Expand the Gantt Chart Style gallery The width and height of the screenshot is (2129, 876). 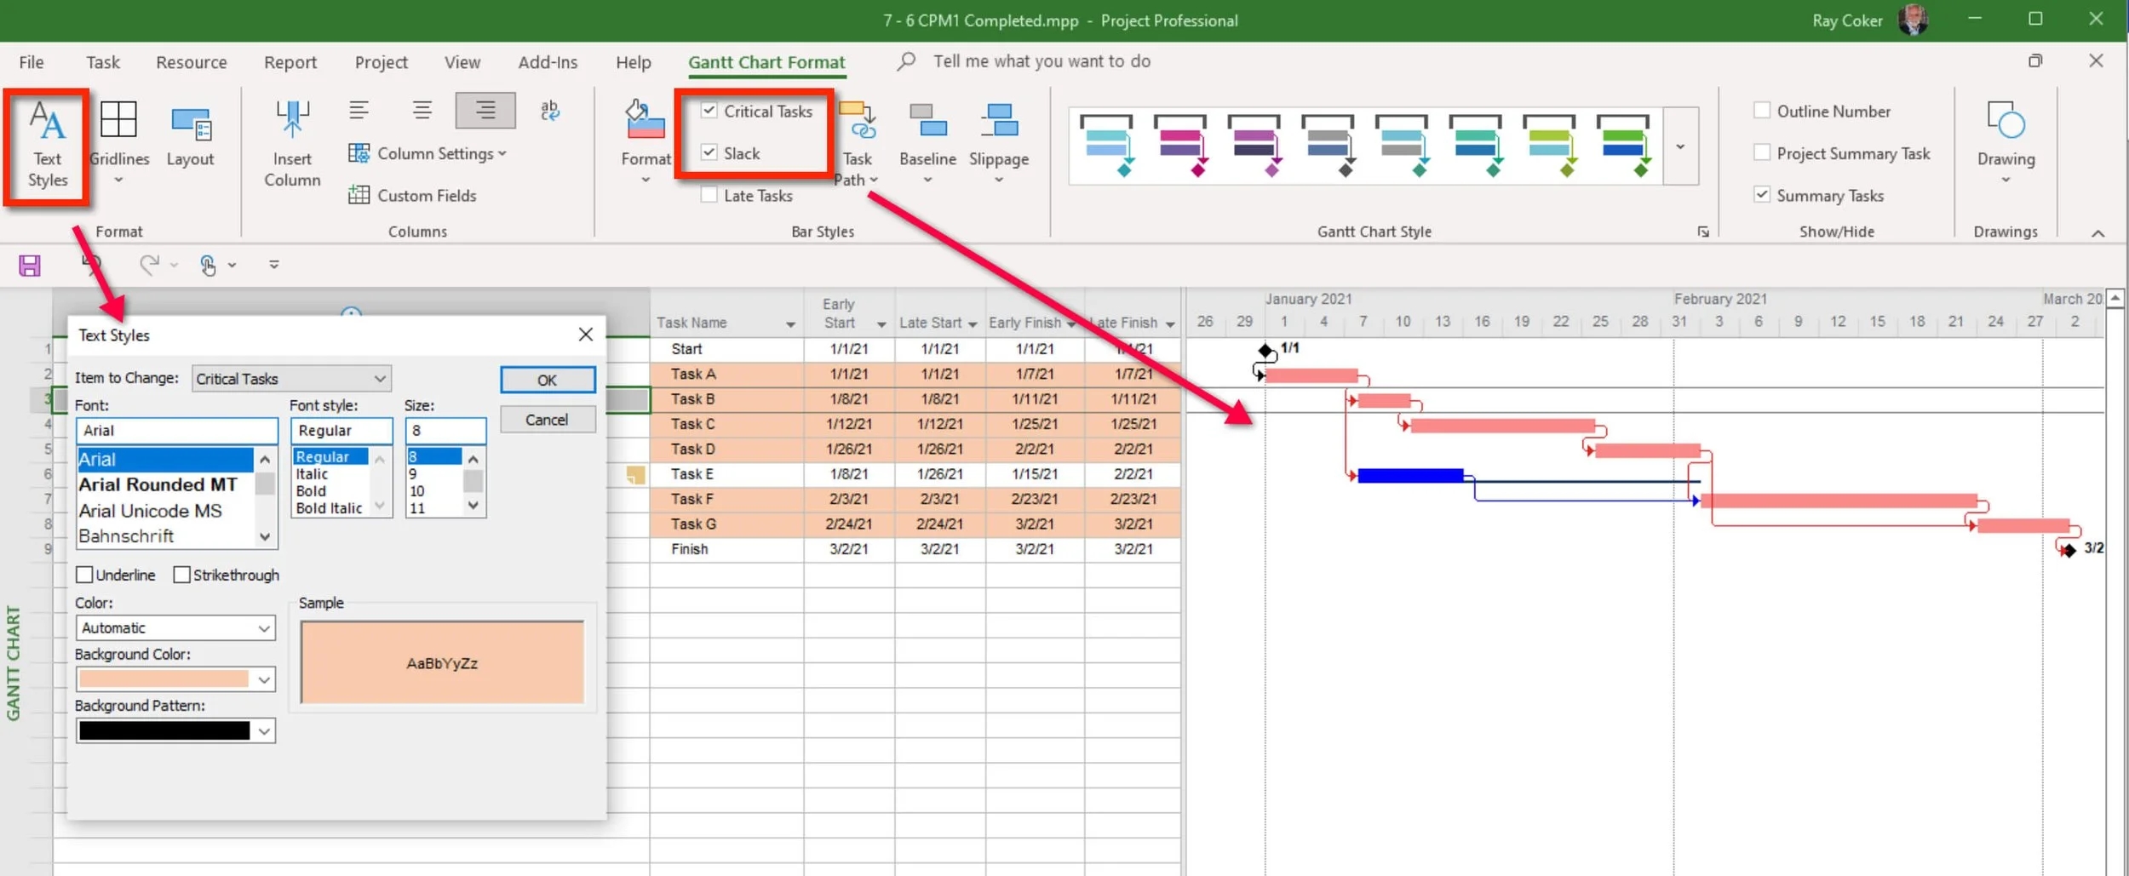1681,145
